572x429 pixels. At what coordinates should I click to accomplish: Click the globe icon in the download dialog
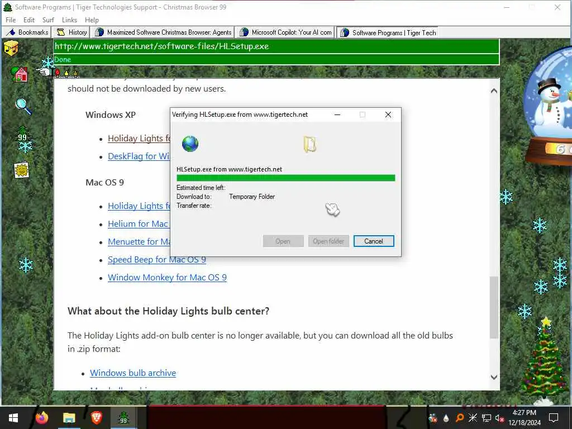[x=190, y=144]
